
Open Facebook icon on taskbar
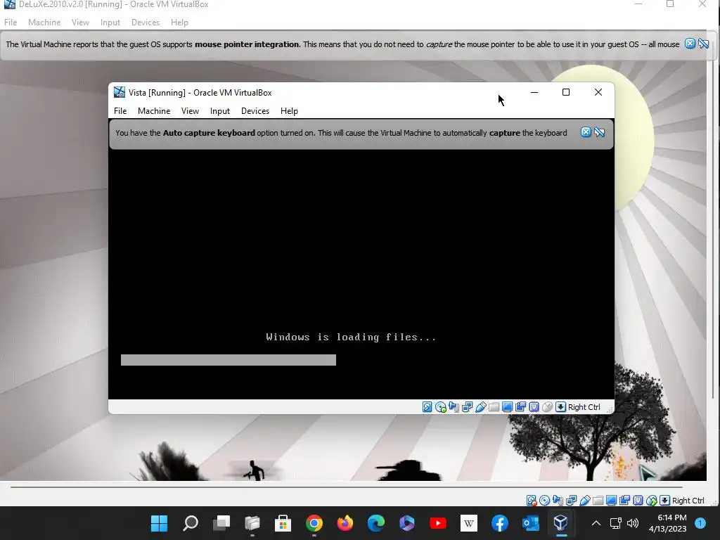tap(500, 523)
